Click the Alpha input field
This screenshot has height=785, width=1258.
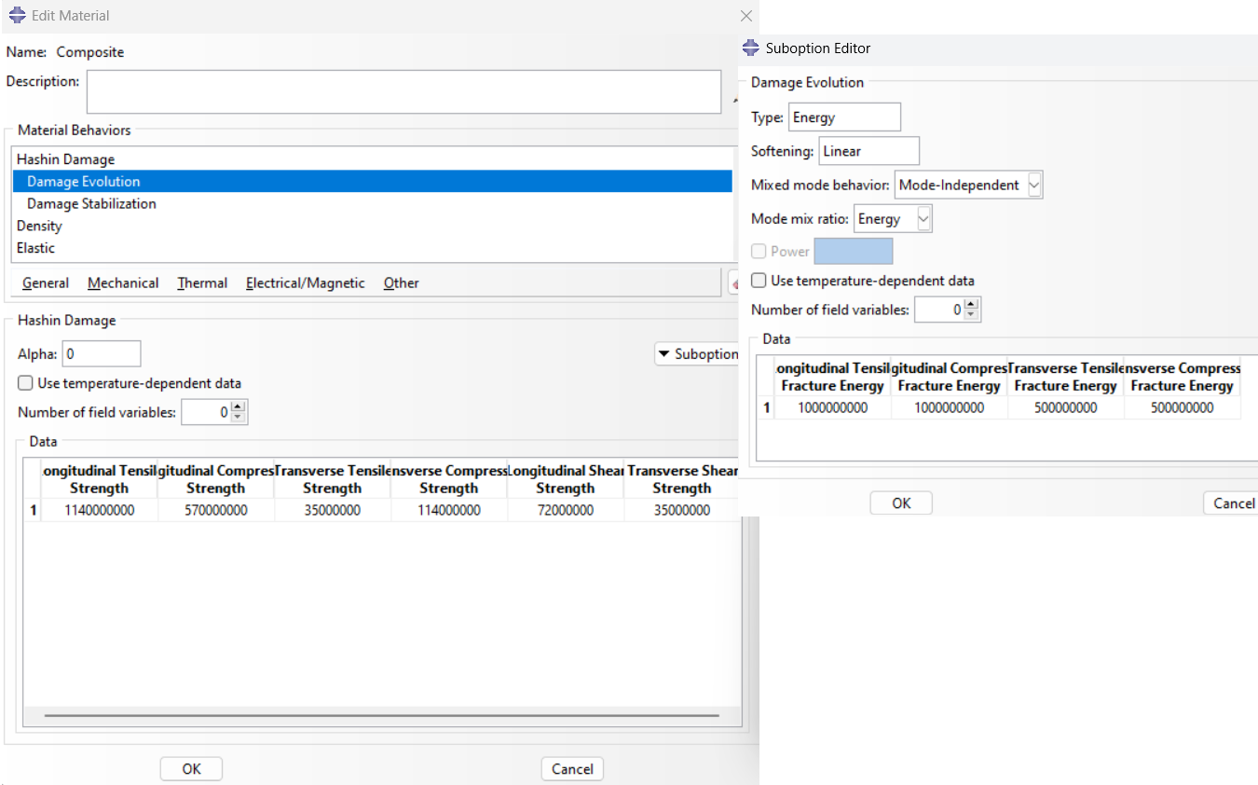click(x=101, y=354)
